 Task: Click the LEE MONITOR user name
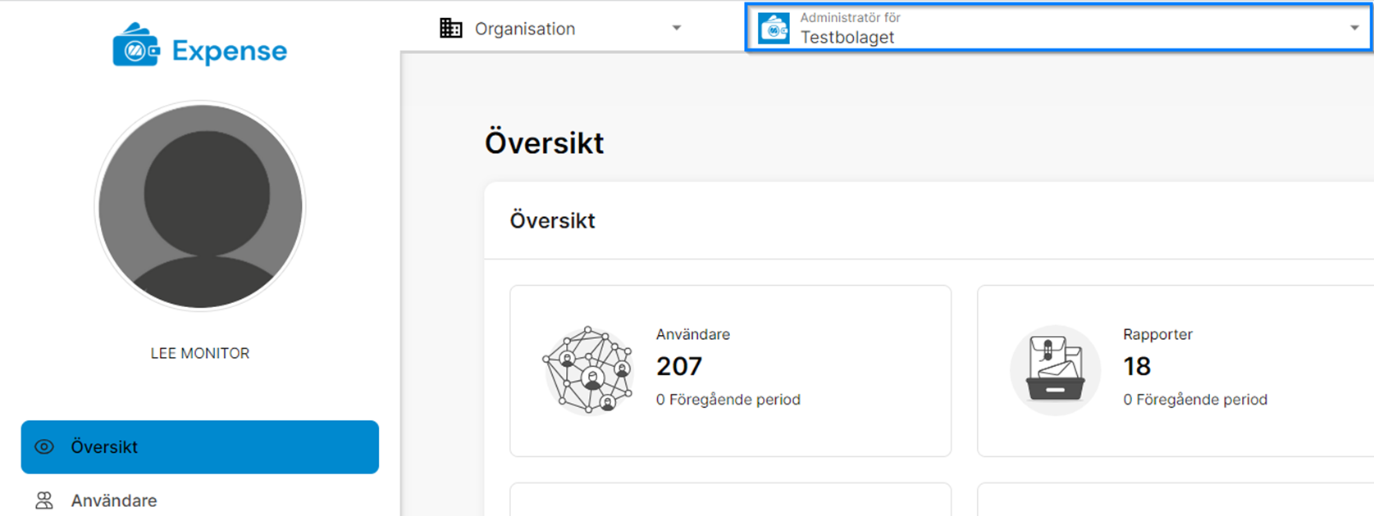[200, 353]
